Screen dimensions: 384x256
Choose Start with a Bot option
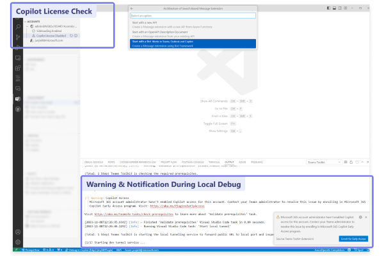click(x=193, y=44)
